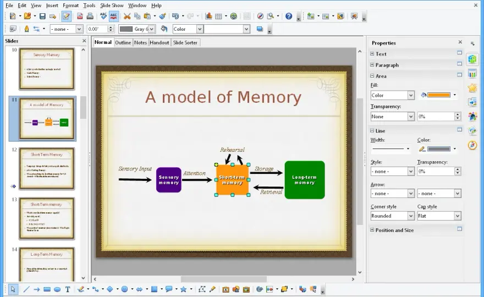Run the Spelling and Grammar check
The image size is (484, 297).
[103, 16]
